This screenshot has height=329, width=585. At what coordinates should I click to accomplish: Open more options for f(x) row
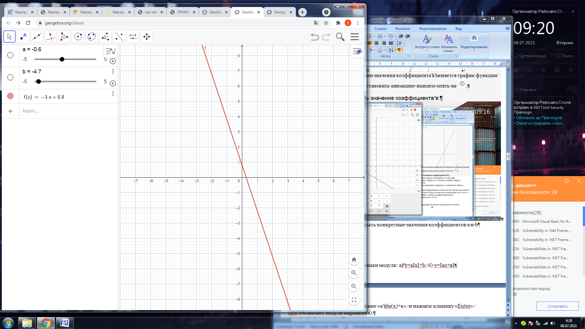[x=113, y=94]
